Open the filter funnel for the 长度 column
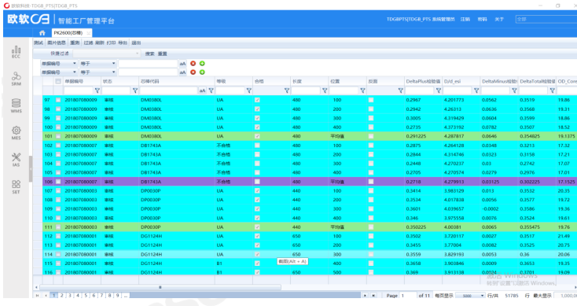This screenshot has width=577, height=306. 325,90
